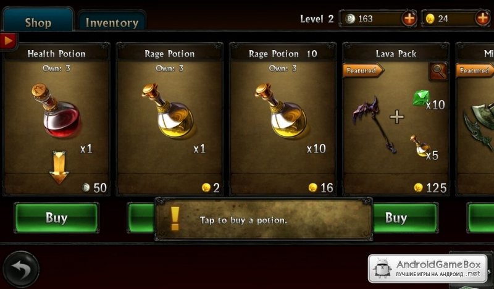The image size is (494, 289).
Task: Dismiss the 'Tap to buy a potion' hint
Action: (x=264, y=219)
